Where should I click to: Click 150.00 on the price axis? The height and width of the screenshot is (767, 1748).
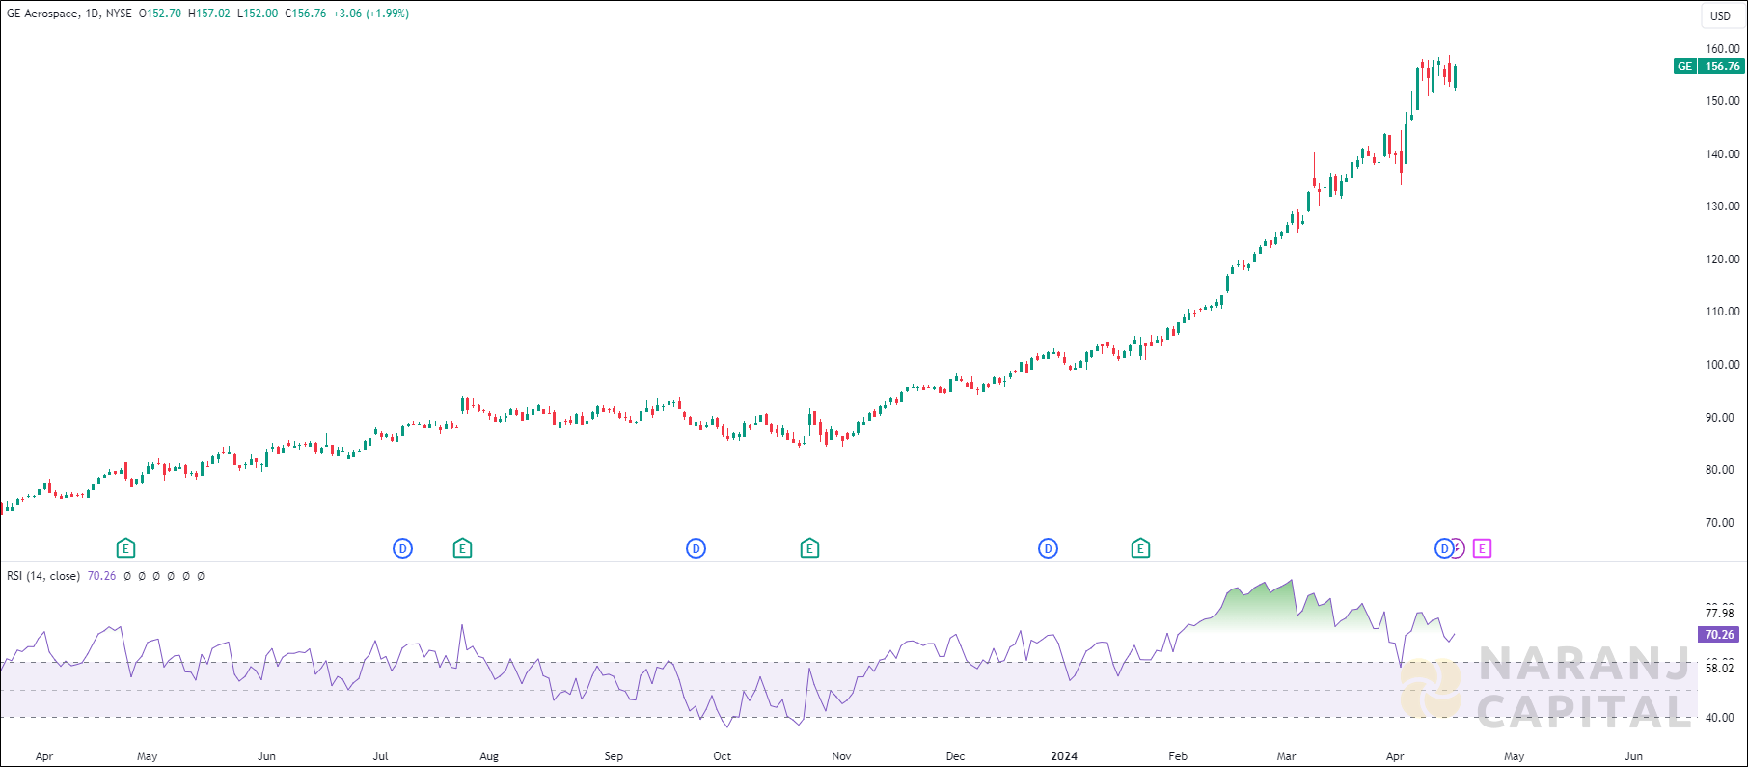pyautogui.click(x=1722, y=101)
